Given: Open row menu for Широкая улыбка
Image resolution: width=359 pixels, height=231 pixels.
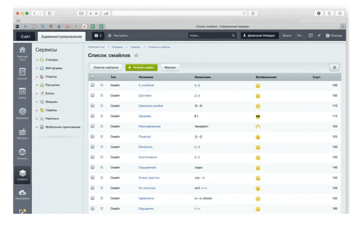Looking at the screenshot, I should (101, 106).
